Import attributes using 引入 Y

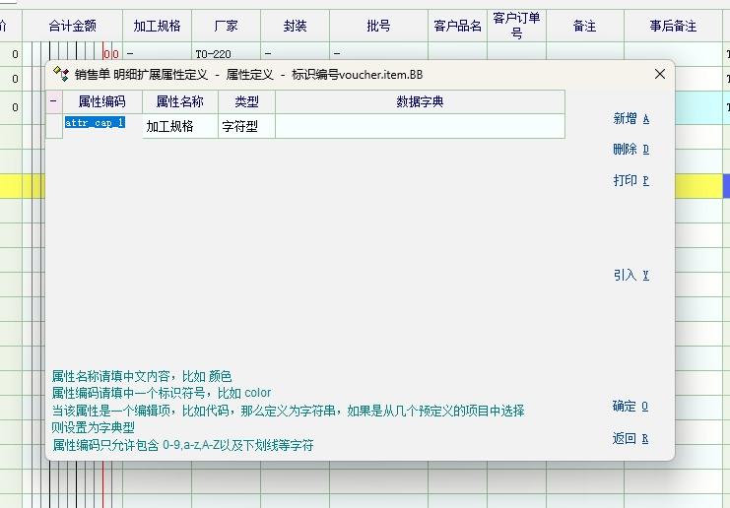[630, 276]
